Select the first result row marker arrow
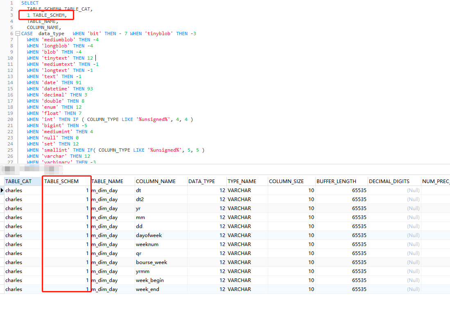 coord(2,190)
